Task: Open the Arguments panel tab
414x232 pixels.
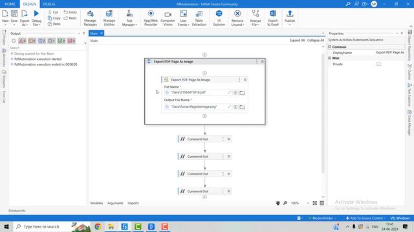Action: coord(115,203)
